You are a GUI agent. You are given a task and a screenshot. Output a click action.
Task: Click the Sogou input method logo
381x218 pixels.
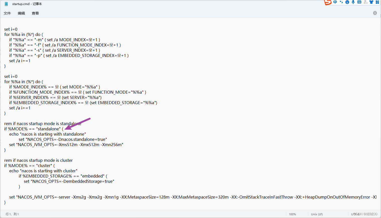coord(328,2)
